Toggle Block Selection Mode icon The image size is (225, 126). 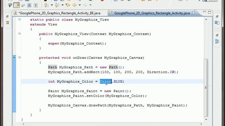coord(29,5)
